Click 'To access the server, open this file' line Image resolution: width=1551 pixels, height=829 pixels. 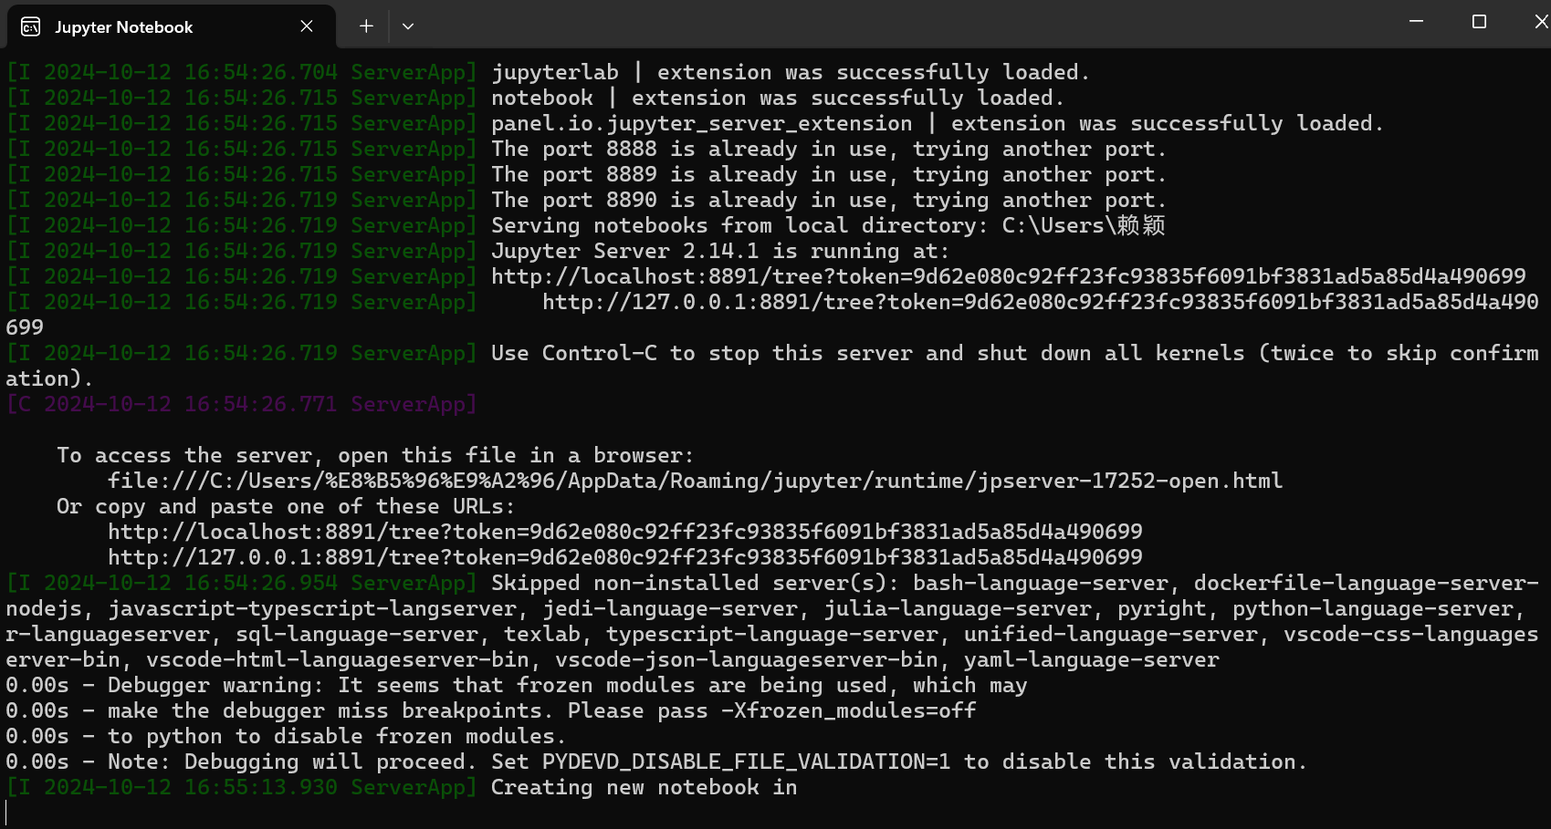point(375,455)
